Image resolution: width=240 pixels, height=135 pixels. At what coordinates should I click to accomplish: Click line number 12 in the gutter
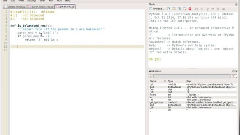point(6,50)
